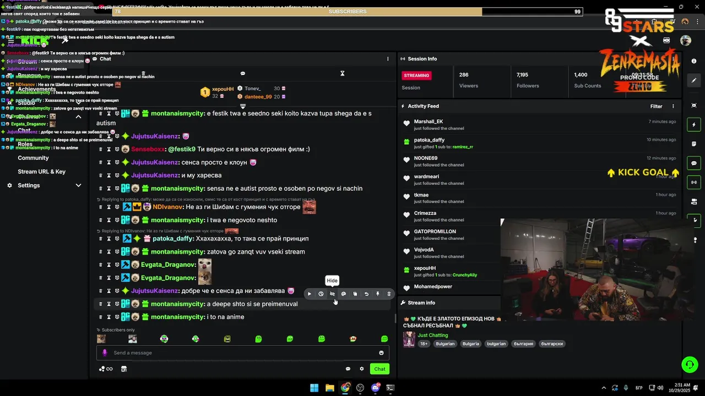Screen dimensions: 705x396
Task: Show hidden system tray icons chevron
Action: [604, 388]
